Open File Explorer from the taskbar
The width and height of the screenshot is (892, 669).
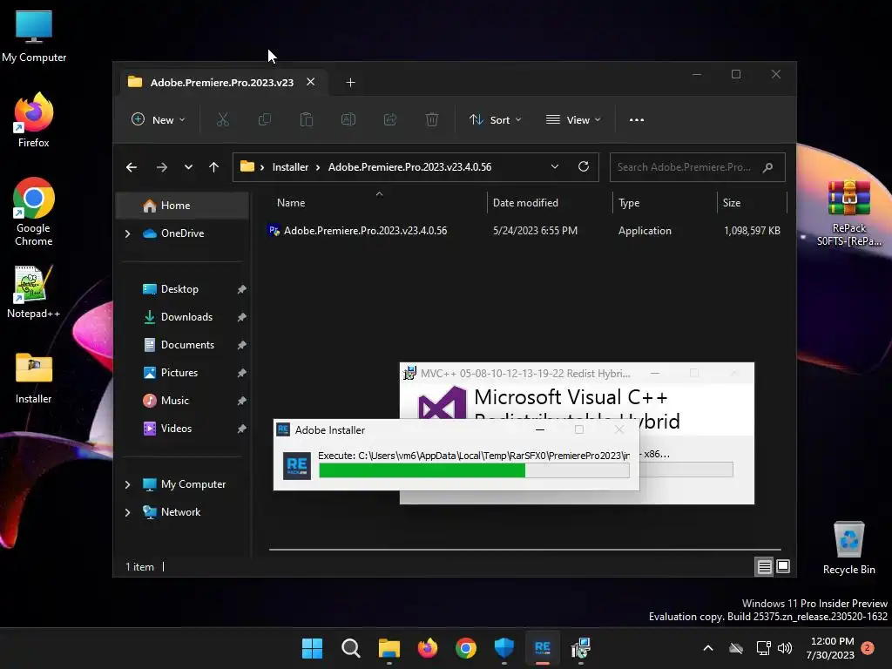[389, 648]
